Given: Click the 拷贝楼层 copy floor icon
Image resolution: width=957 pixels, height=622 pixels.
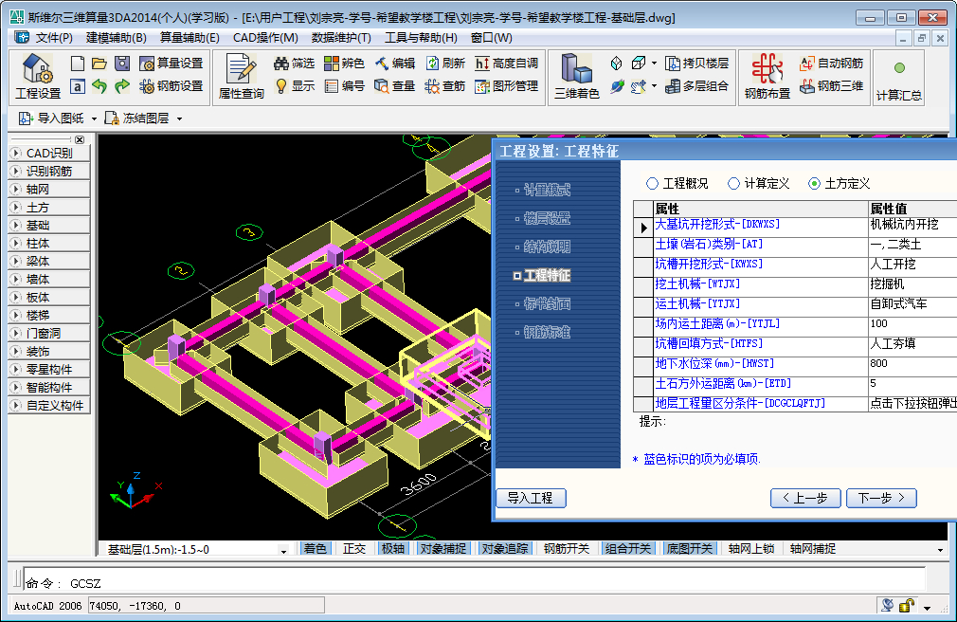Looking at the screenshot, I should [x=673, y=64].
